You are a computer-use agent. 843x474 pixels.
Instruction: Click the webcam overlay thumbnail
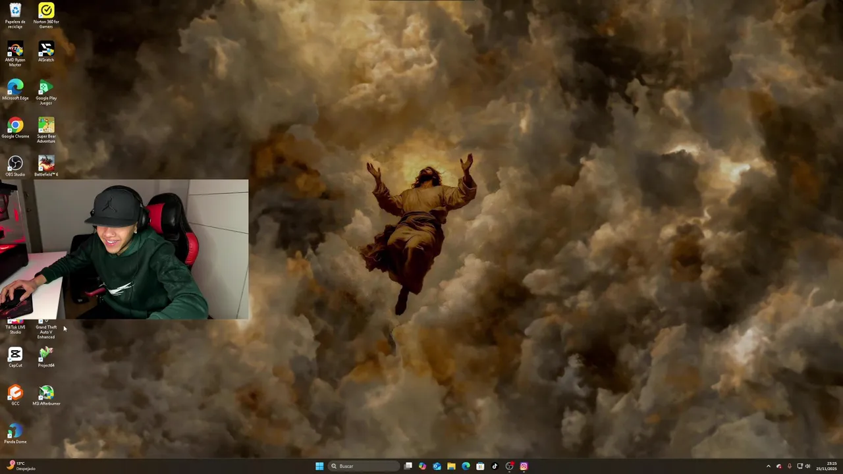124,249
